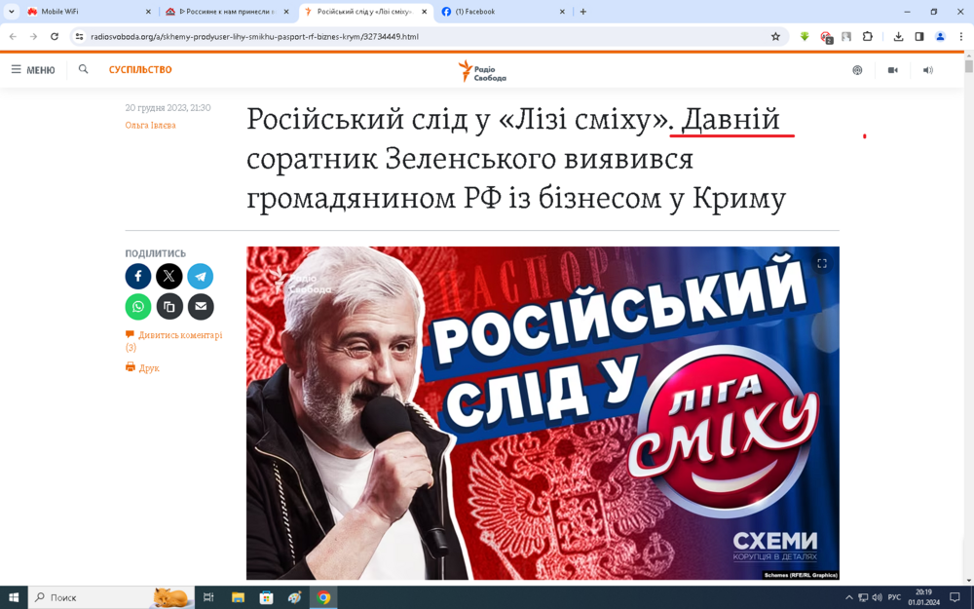Share the article via Telegram
This screenshot has width=974, height=609.
[x=200, y=276]
